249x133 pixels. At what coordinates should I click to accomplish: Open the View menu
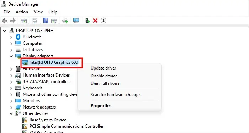38,12
